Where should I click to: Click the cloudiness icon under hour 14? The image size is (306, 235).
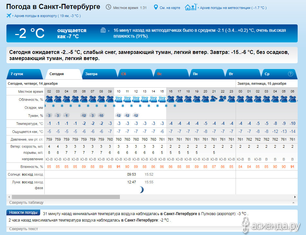point(153,99)
